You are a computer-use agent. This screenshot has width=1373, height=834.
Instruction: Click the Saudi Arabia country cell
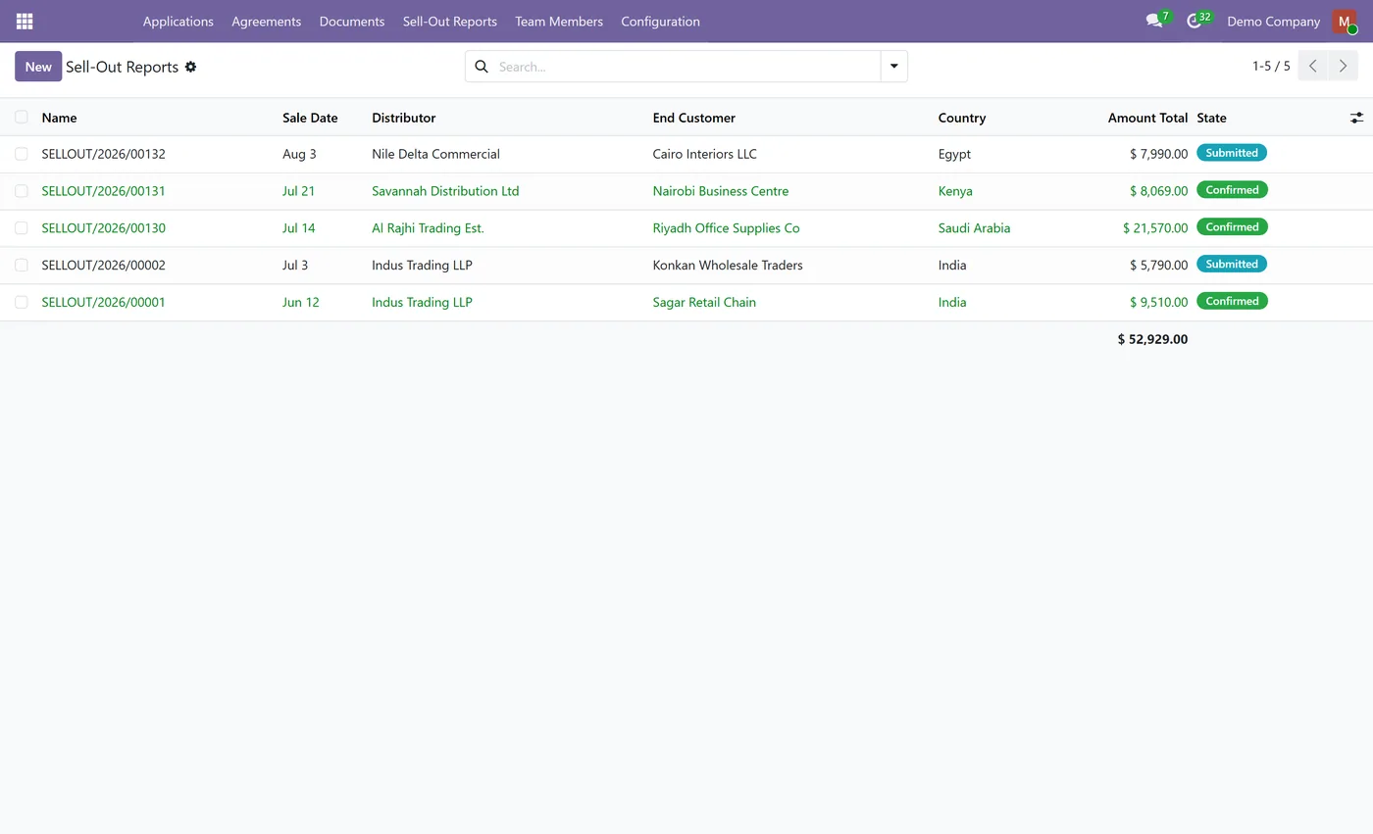[974, 228]
